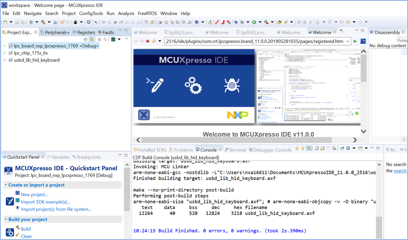
Task: Click the blue book icon in toolbar
Action: (x=197, y=22)
